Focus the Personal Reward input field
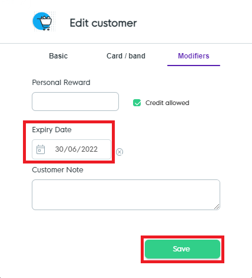 [x=75, y=102]
